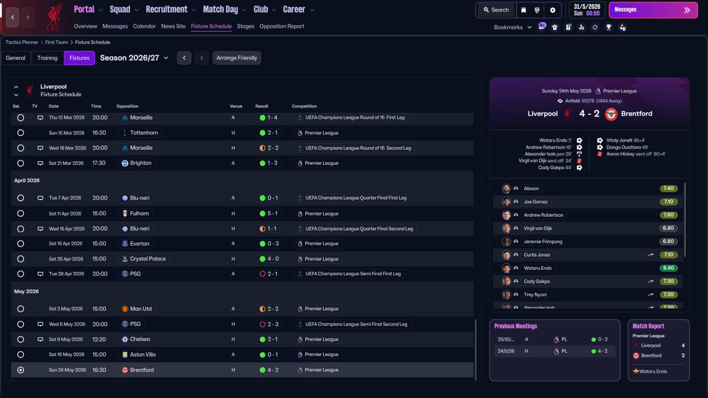Select the radio button for Brentford fixture
Image resolution: width=708 pixels, height=398 pixels.
(x=20, y=370)
